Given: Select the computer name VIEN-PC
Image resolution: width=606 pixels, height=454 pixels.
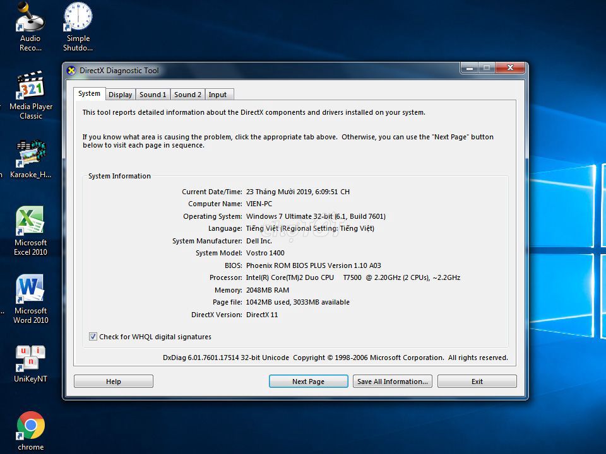Looking at the screenshot, I should pos(259,204).
